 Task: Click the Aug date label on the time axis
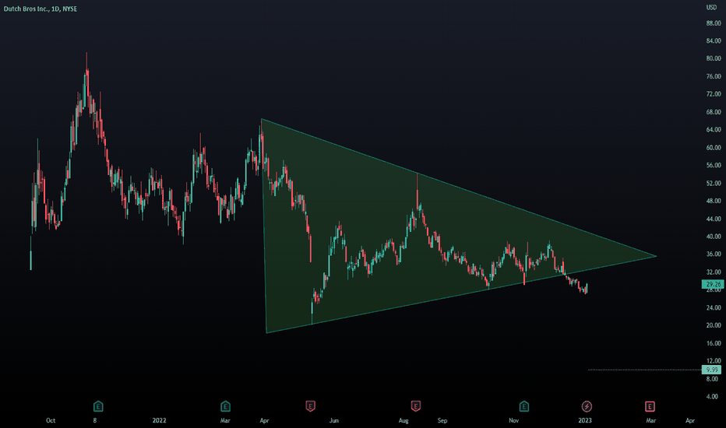(x=404, y=420)
